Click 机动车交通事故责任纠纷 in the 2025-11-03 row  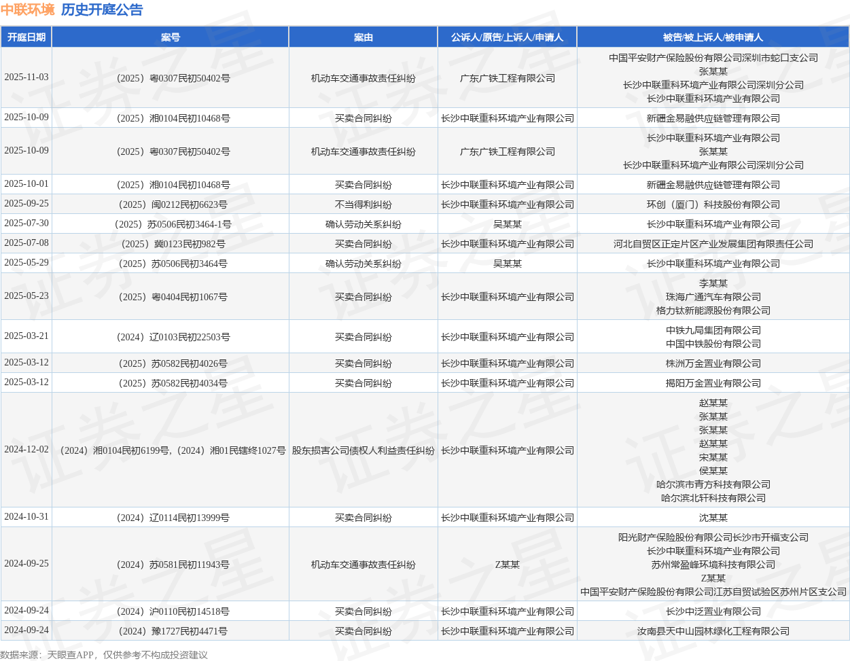coord(364,78)
